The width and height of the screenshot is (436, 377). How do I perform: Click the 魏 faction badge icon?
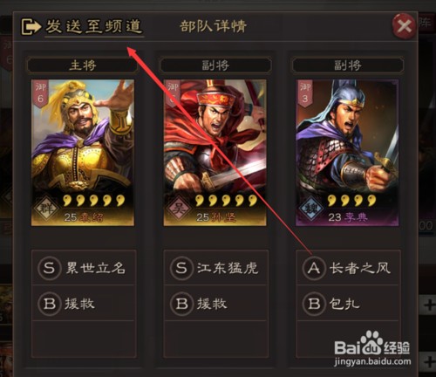(311, 209)
